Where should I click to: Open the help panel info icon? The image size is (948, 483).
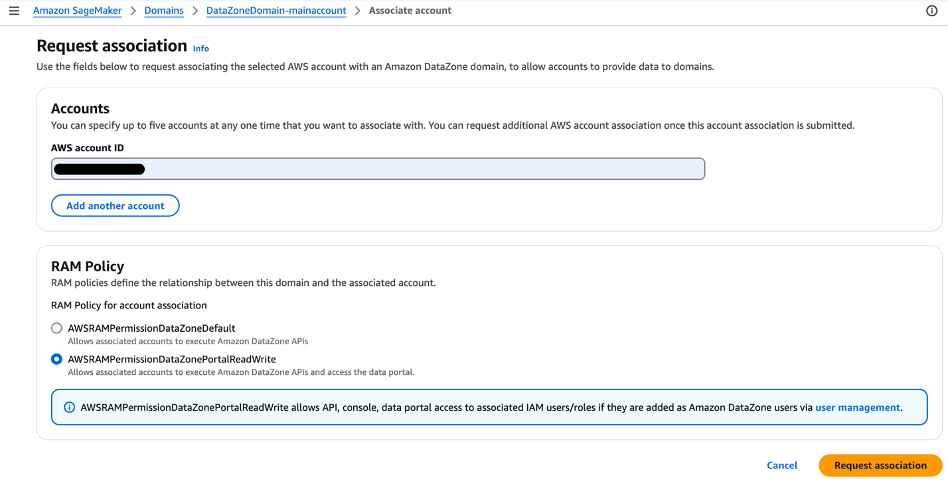pyautogui.click(x=931, y=11)
